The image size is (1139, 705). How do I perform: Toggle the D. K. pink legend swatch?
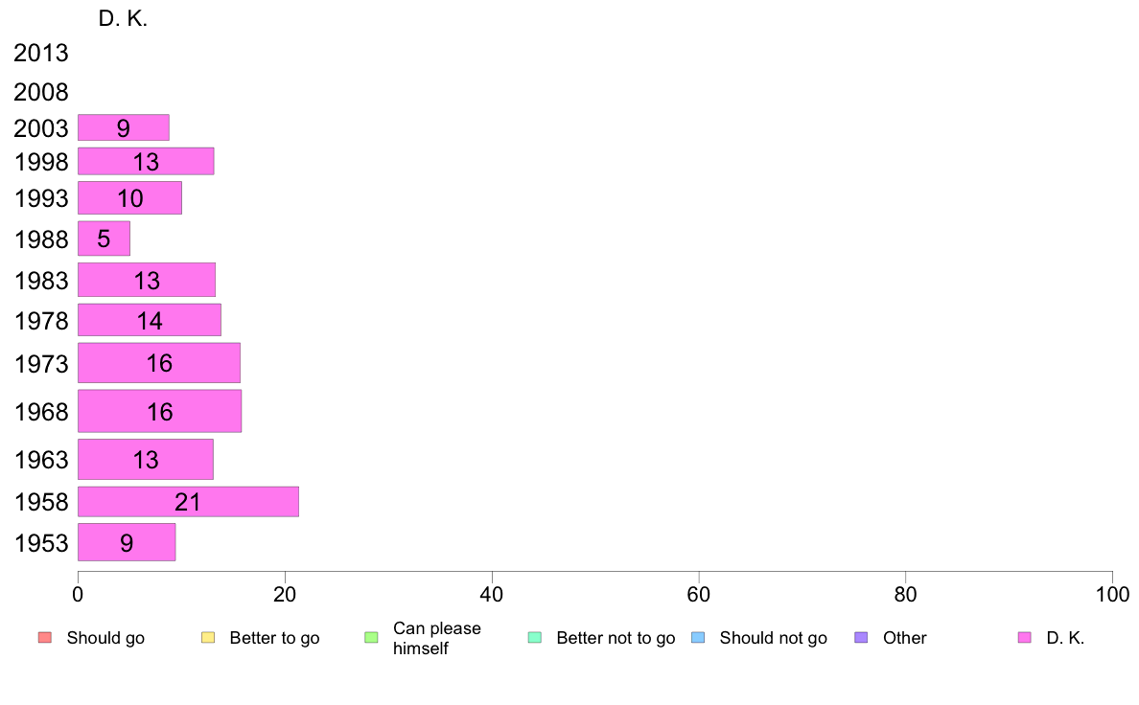(1024, 638)
